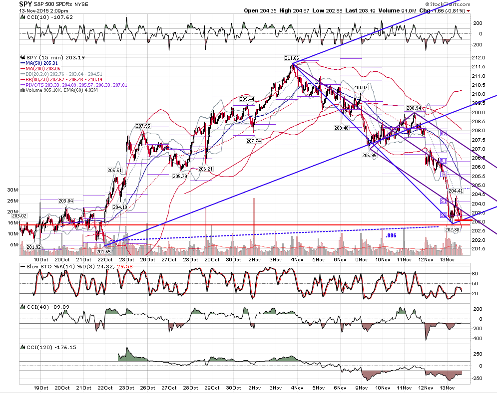This screenshot has height=393, width=497.
Task: Click the CCI(40) indicator legend icon
Action: 23,307
